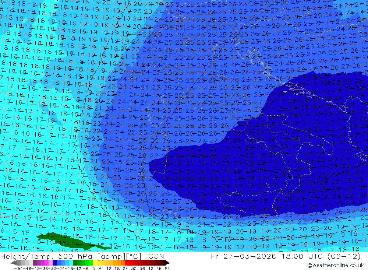Screen dimensions: 368x270
Task: Click the 'ICON' model name in the title
Action: click(x=155, y=256)
